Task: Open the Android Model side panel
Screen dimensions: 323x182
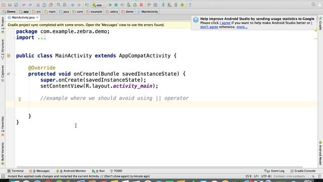Action: (320, 153)
